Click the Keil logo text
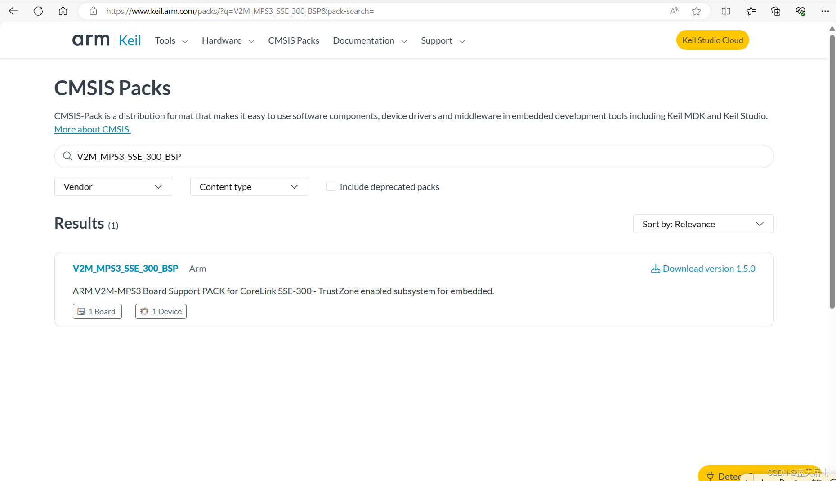The height and width of the screenshot is (481, 836). pos(130,40)
